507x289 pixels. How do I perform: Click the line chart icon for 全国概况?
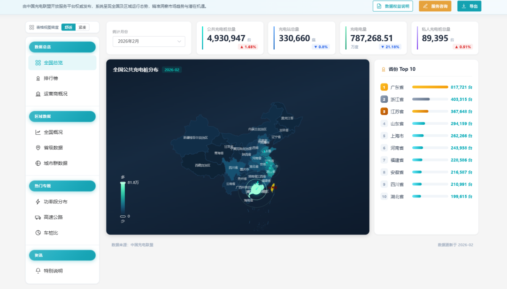[38, 132]
